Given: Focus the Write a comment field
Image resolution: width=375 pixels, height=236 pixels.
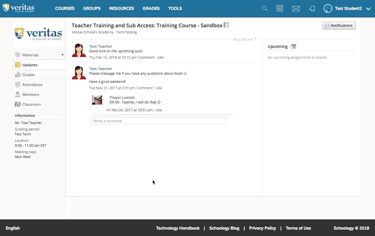Looking at the screenshot, I should point(159,121).
